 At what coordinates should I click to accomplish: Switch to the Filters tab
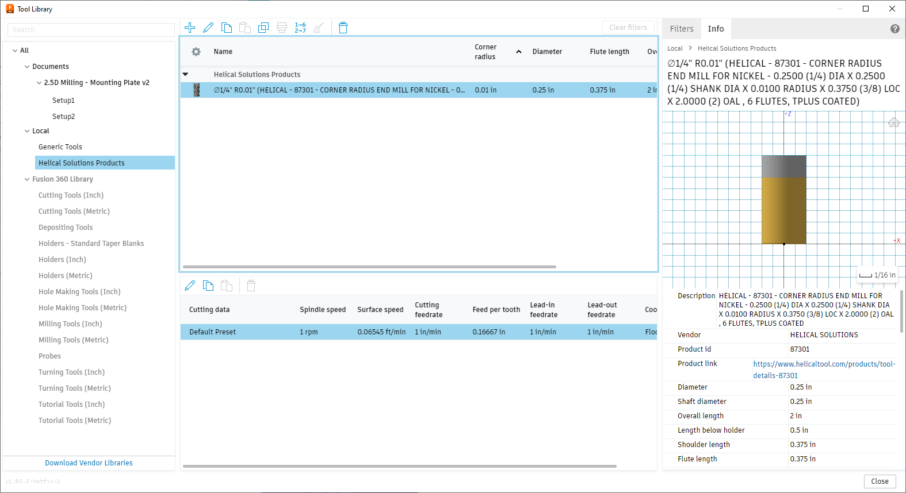[682, 29]
